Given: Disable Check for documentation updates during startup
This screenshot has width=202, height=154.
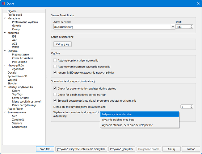Looking at the screenshot, I should pos(55,88).
